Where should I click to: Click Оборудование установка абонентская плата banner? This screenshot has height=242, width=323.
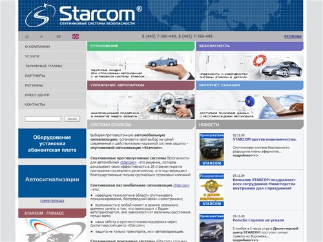tap(52, 143)
